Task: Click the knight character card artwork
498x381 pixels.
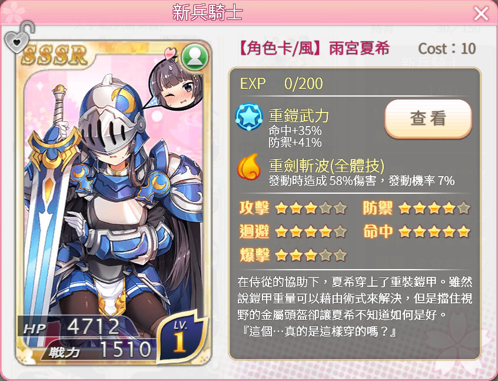Action: (114, 203)
